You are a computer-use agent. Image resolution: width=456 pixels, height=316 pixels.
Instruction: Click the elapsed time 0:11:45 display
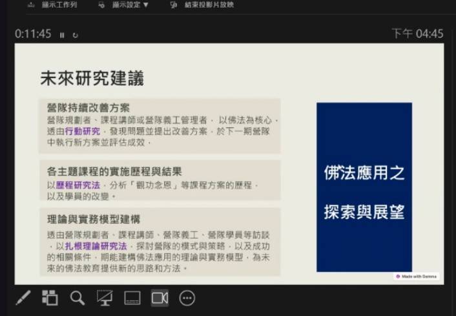(x=33, y=34)
